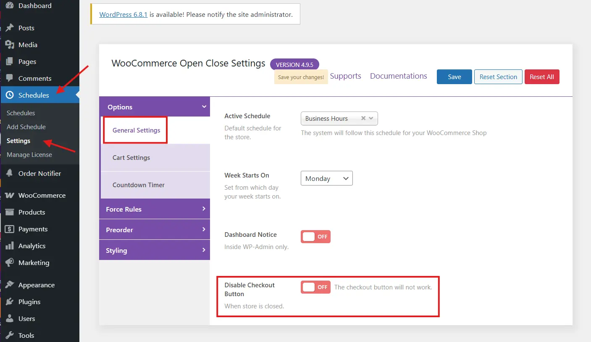Open the WooCommerce menu label

[x=42, y=196]
